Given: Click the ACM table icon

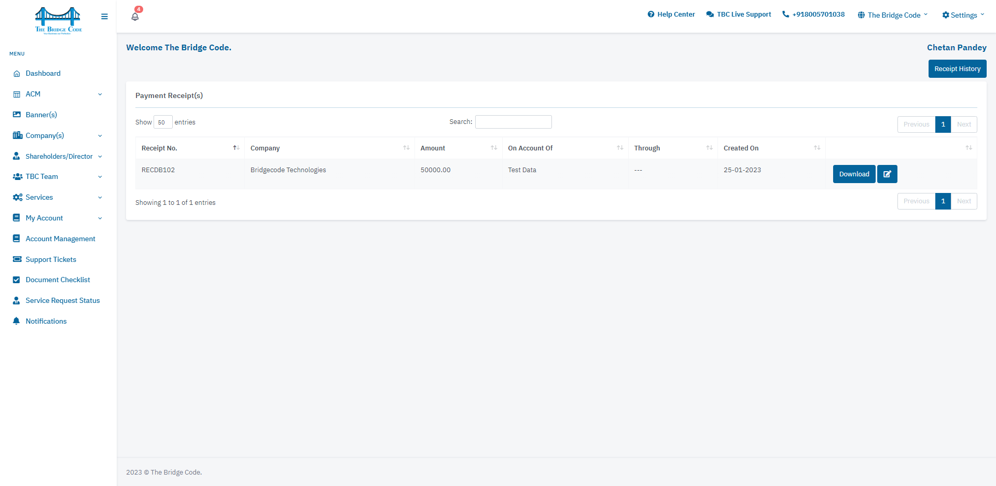Looking at the screenshot, I should (x=17, y=94).
